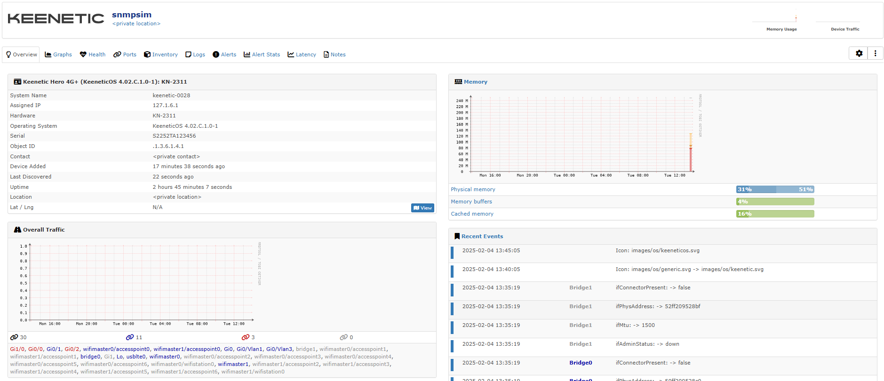
Task: Select the Object ID value .1.3.6.1.4.1
Action: (x=168, y=146)
